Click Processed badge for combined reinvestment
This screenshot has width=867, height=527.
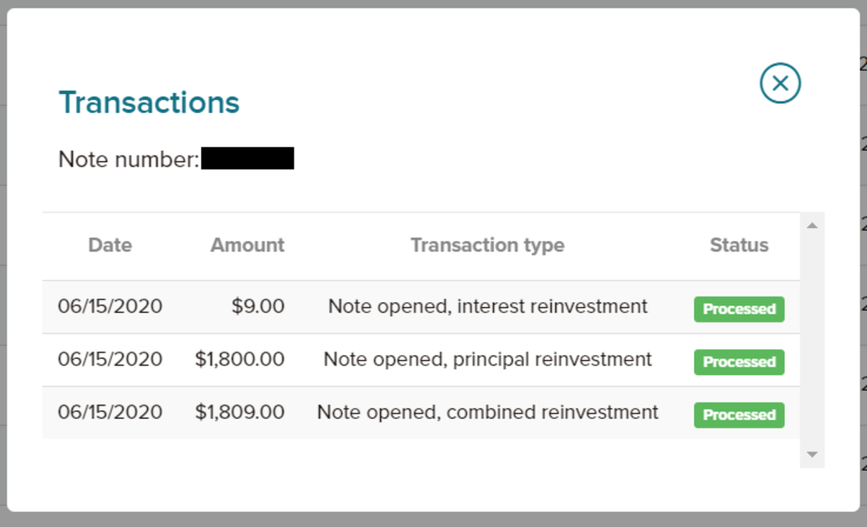click(738, 414)
